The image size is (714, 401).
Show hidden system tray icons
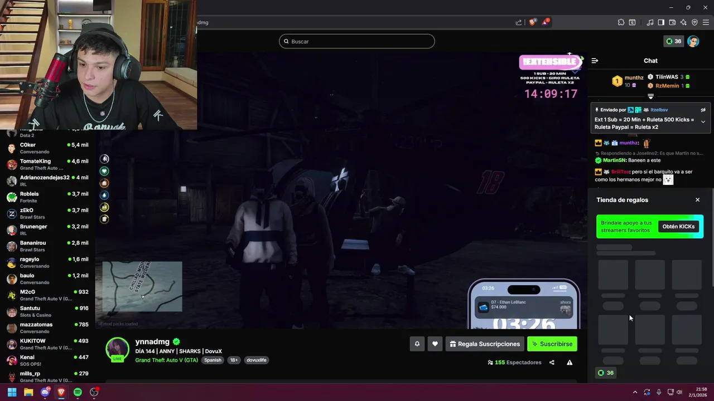(x=635, y=392)
